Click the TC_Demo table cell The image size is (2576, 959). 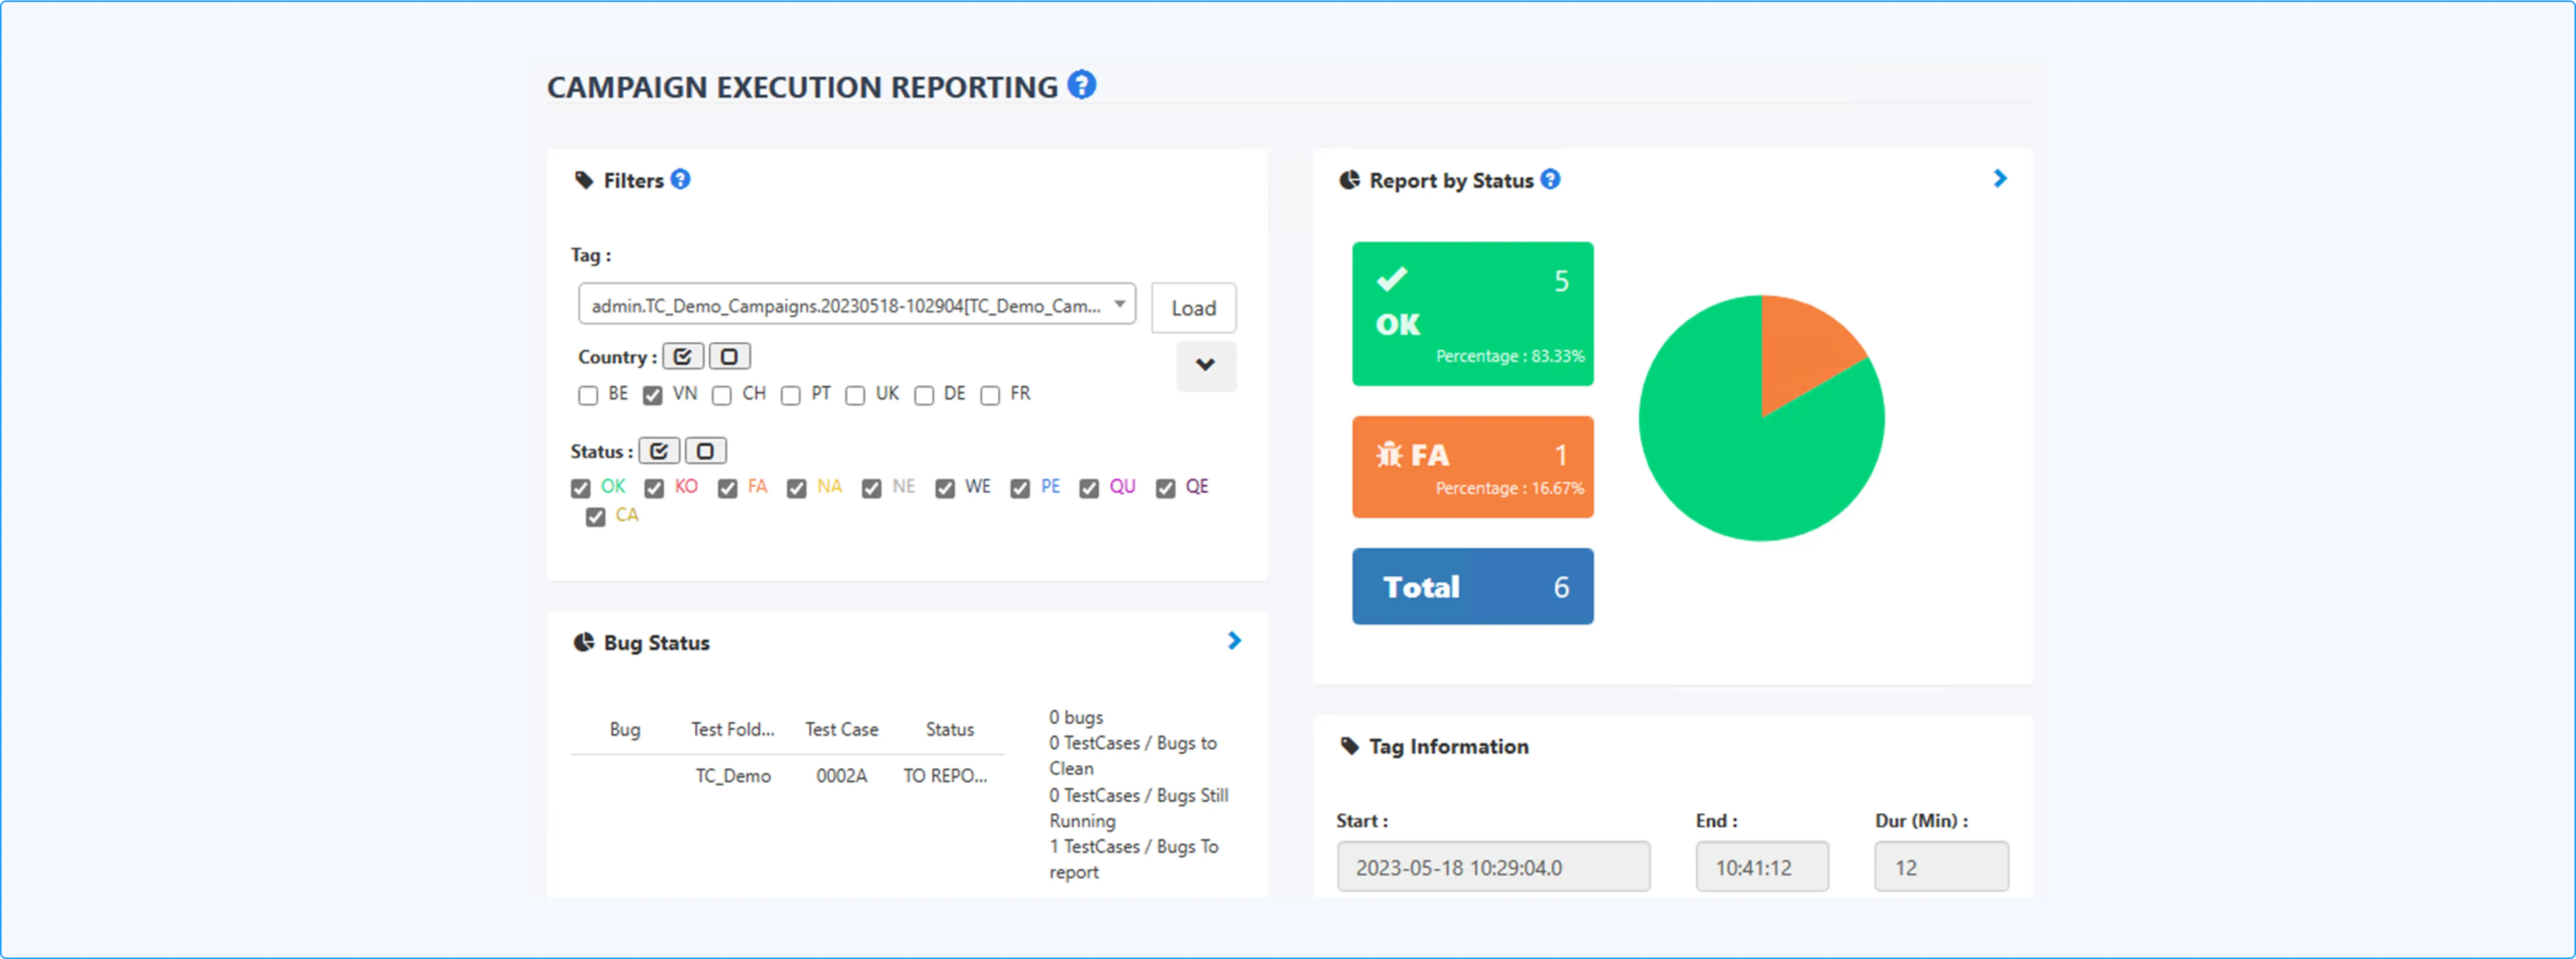coord(733,776)
